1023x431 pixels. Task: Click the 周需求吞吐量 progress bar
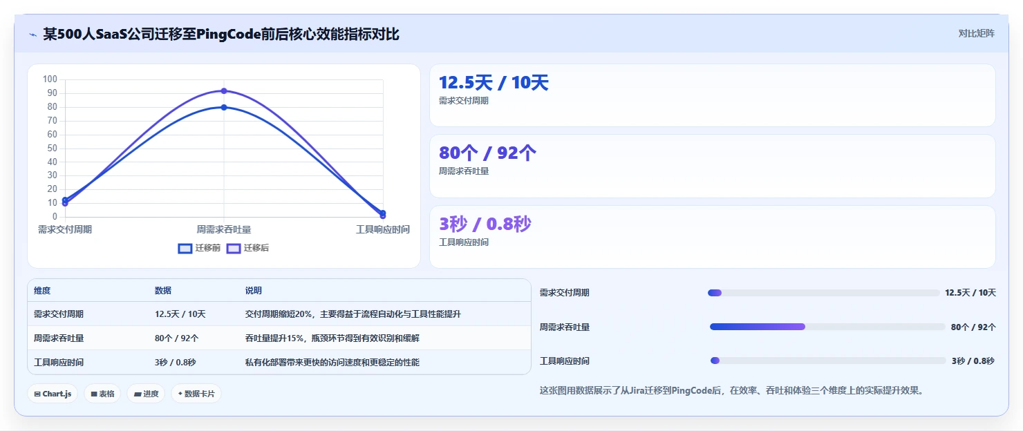click(827, 327)
